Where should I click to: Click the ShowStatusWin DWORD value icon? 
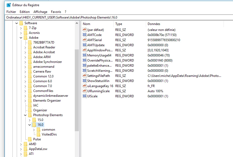[85, 81]
